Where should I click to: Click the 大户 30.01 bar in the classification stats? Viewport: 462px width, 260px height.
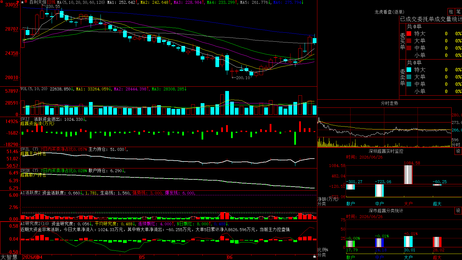(x=408, y=242)
